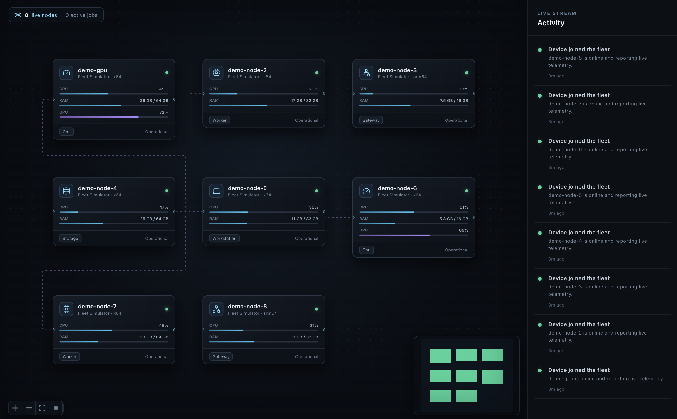Click the Gpu tag on demo-gpu
This screenshot has width=677, height=419.
(66, 132)
